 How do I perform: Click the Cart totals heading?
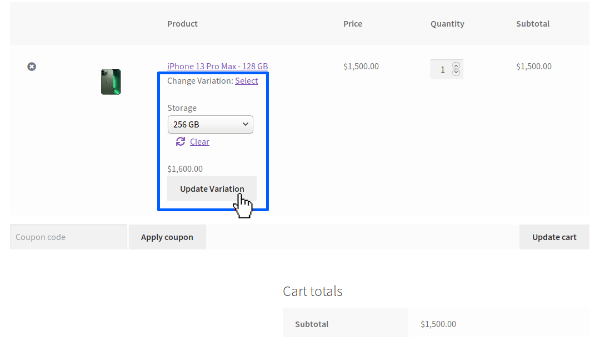313,291
